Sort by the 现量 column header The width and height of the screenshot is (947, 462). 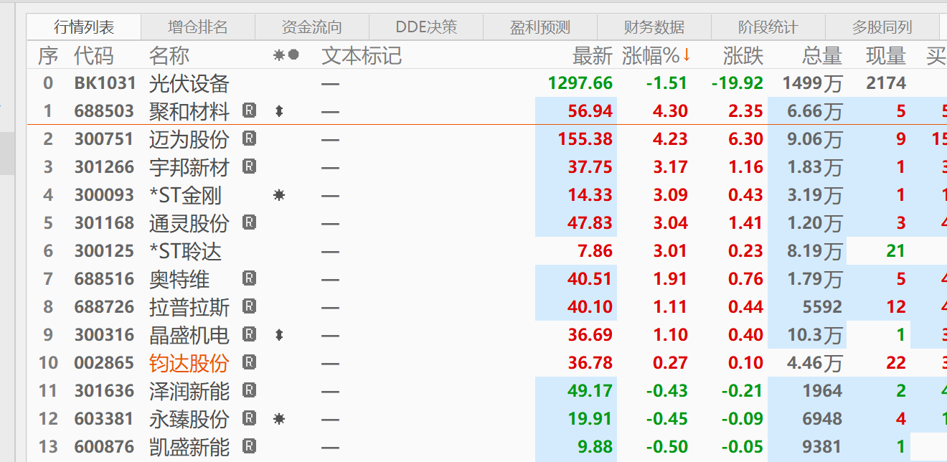click(886, 55)
